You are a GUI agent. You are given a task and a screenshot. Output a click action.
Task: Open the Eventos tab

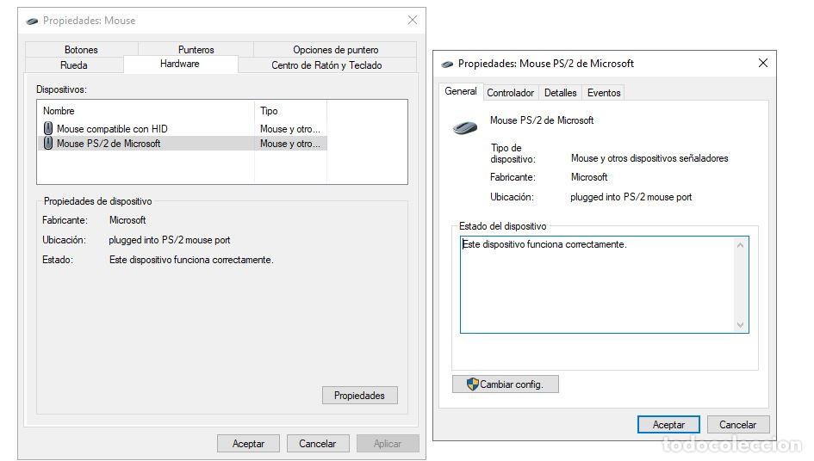604,92
